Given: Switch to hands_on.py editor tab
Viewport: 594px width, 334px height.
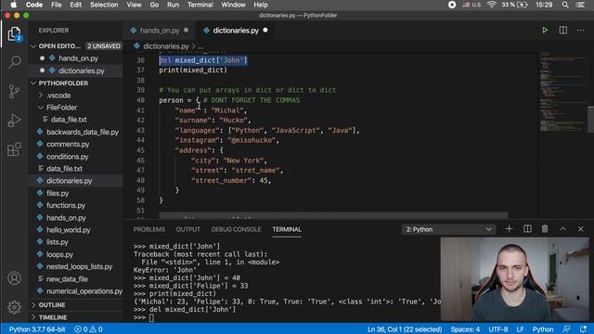Looking at the screenshot, I should (x=159, y=31).
